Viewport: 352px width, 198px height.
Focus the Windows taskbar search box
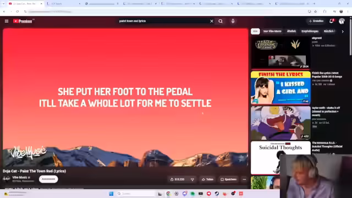(x=136, y=194)
